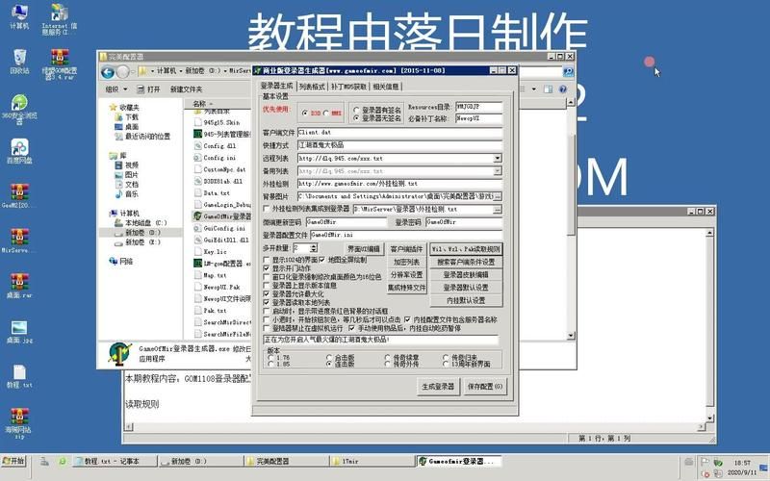Click the 外挂检测 file browse button
Image resolution: width=770 pixels, height=481 pixels.
coord(498,210)
